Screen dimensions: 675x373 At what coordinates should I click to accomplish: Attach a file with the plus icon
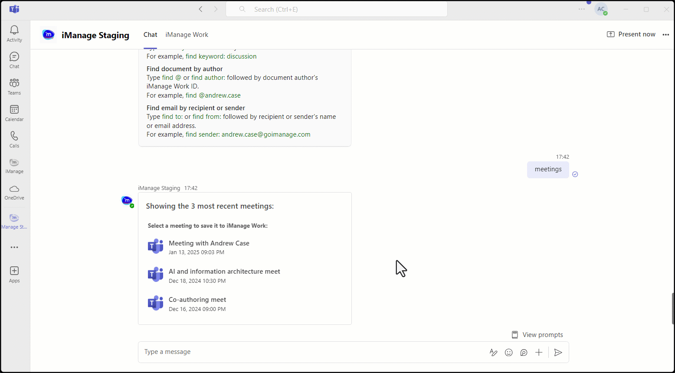(x=538, y=352)
